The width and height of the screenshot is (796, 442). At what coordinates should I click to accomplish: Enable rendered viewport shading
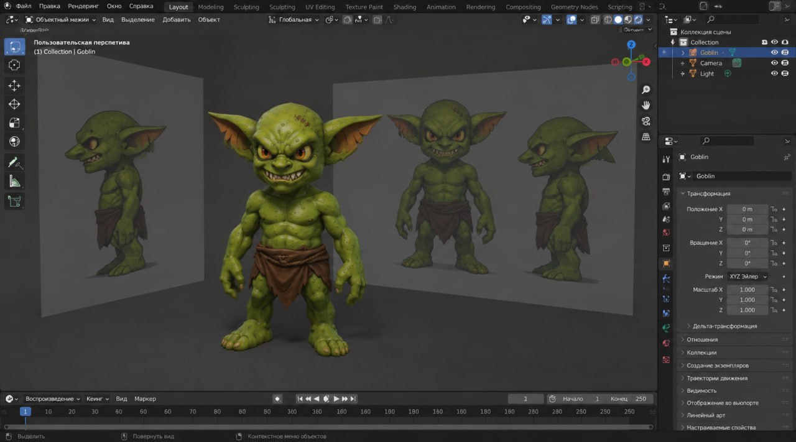coord(638,20)
